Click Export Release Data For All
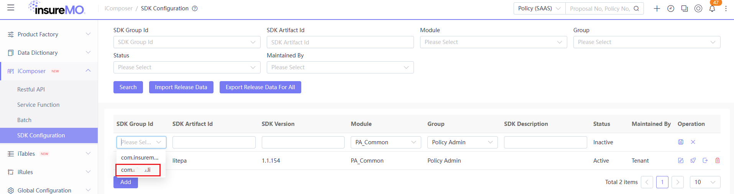 (260, 87)
